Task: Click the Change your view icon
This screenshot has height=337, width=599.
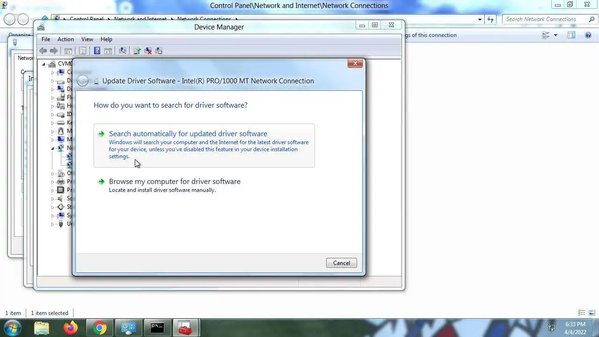Action: 546,35
